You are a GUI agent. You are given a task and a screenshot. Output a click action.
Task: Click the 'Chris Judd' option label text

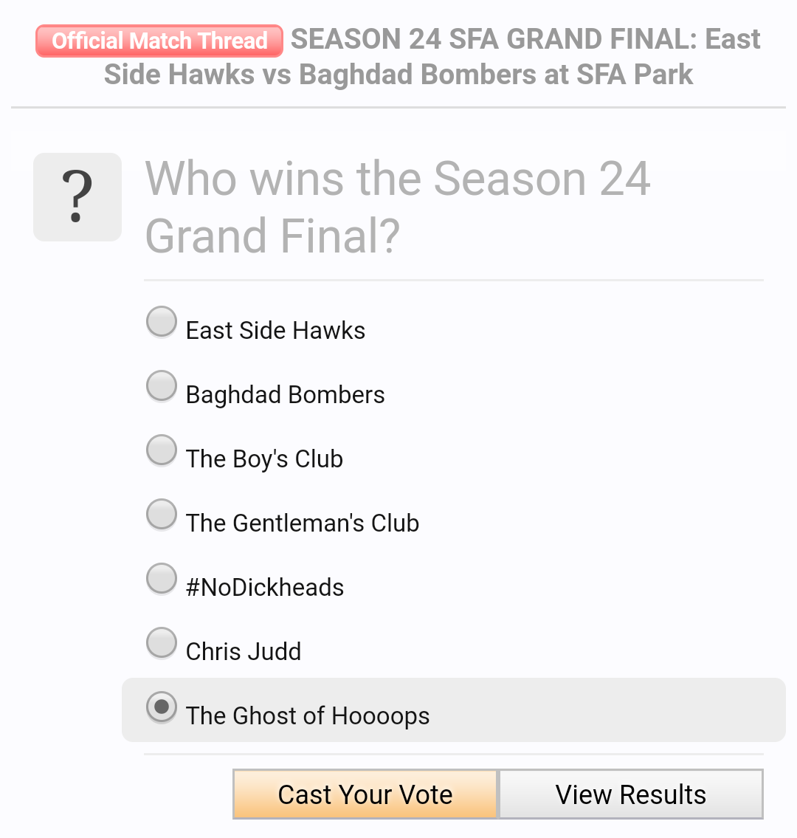pyautogui.click(x=244, y=652)
